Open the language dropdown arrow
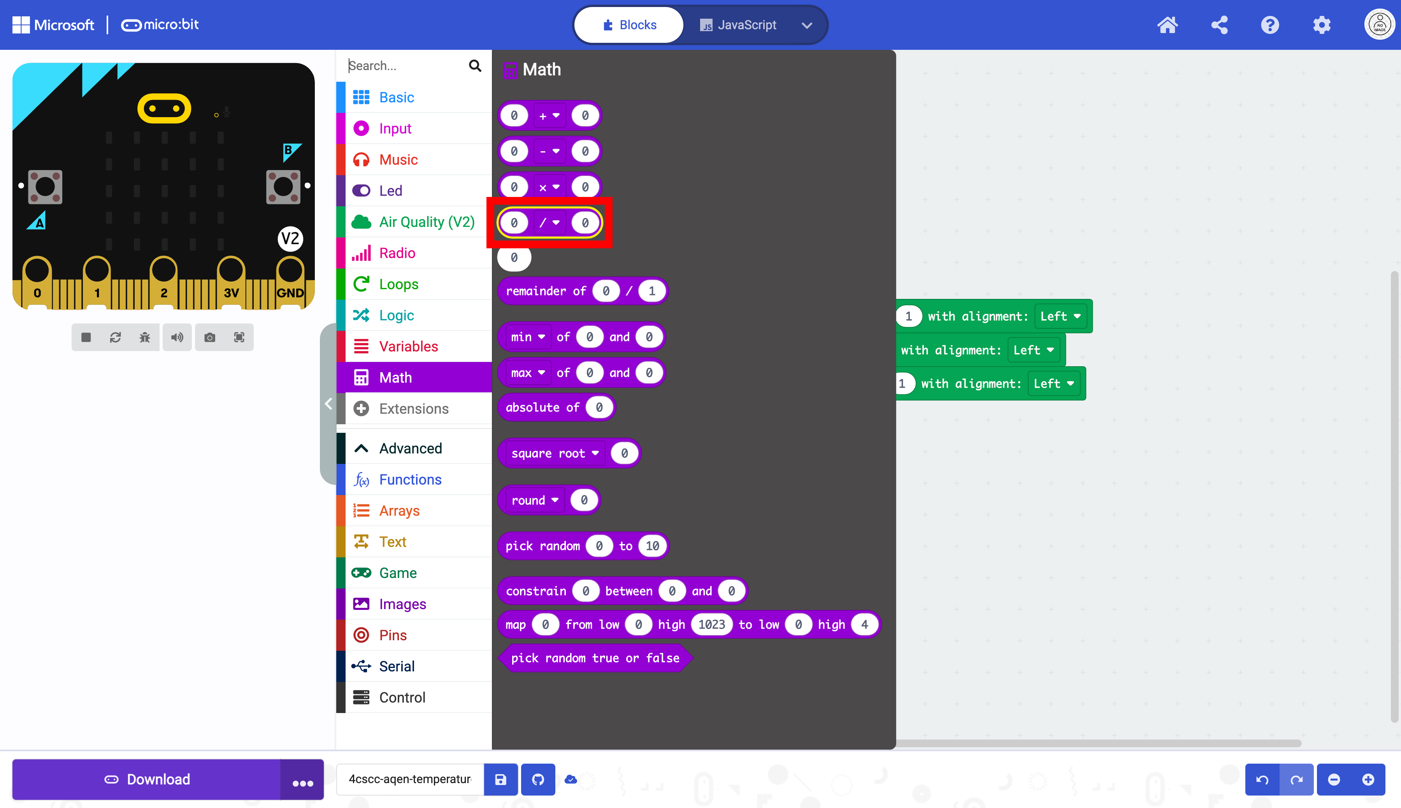 [x=807, y=25]
